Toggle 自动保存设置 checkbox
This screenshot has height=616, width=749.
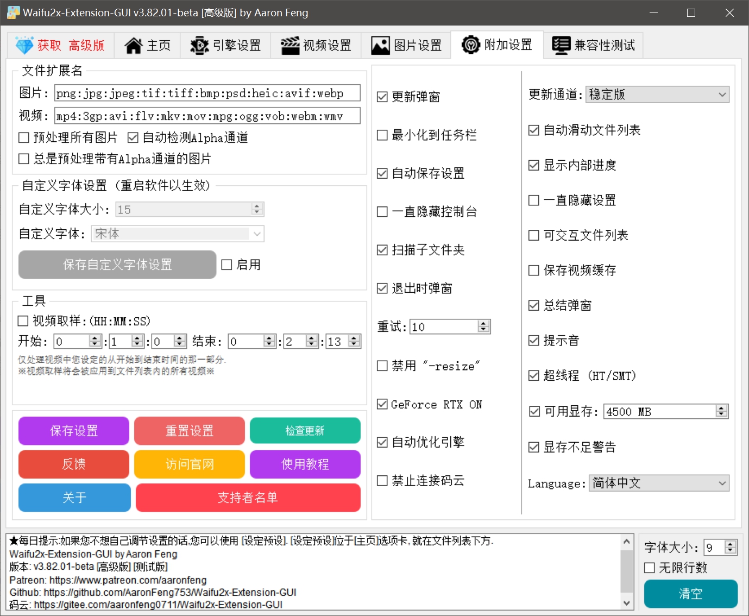(421, 174)
